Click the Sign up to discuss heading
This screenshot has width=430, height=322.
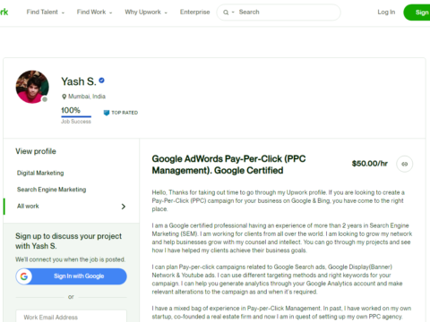pyautogui.click(x=68, y=241)
